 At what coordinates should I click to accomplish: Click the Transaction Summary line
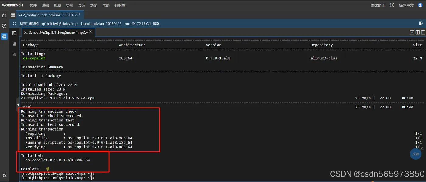(42, 67)
